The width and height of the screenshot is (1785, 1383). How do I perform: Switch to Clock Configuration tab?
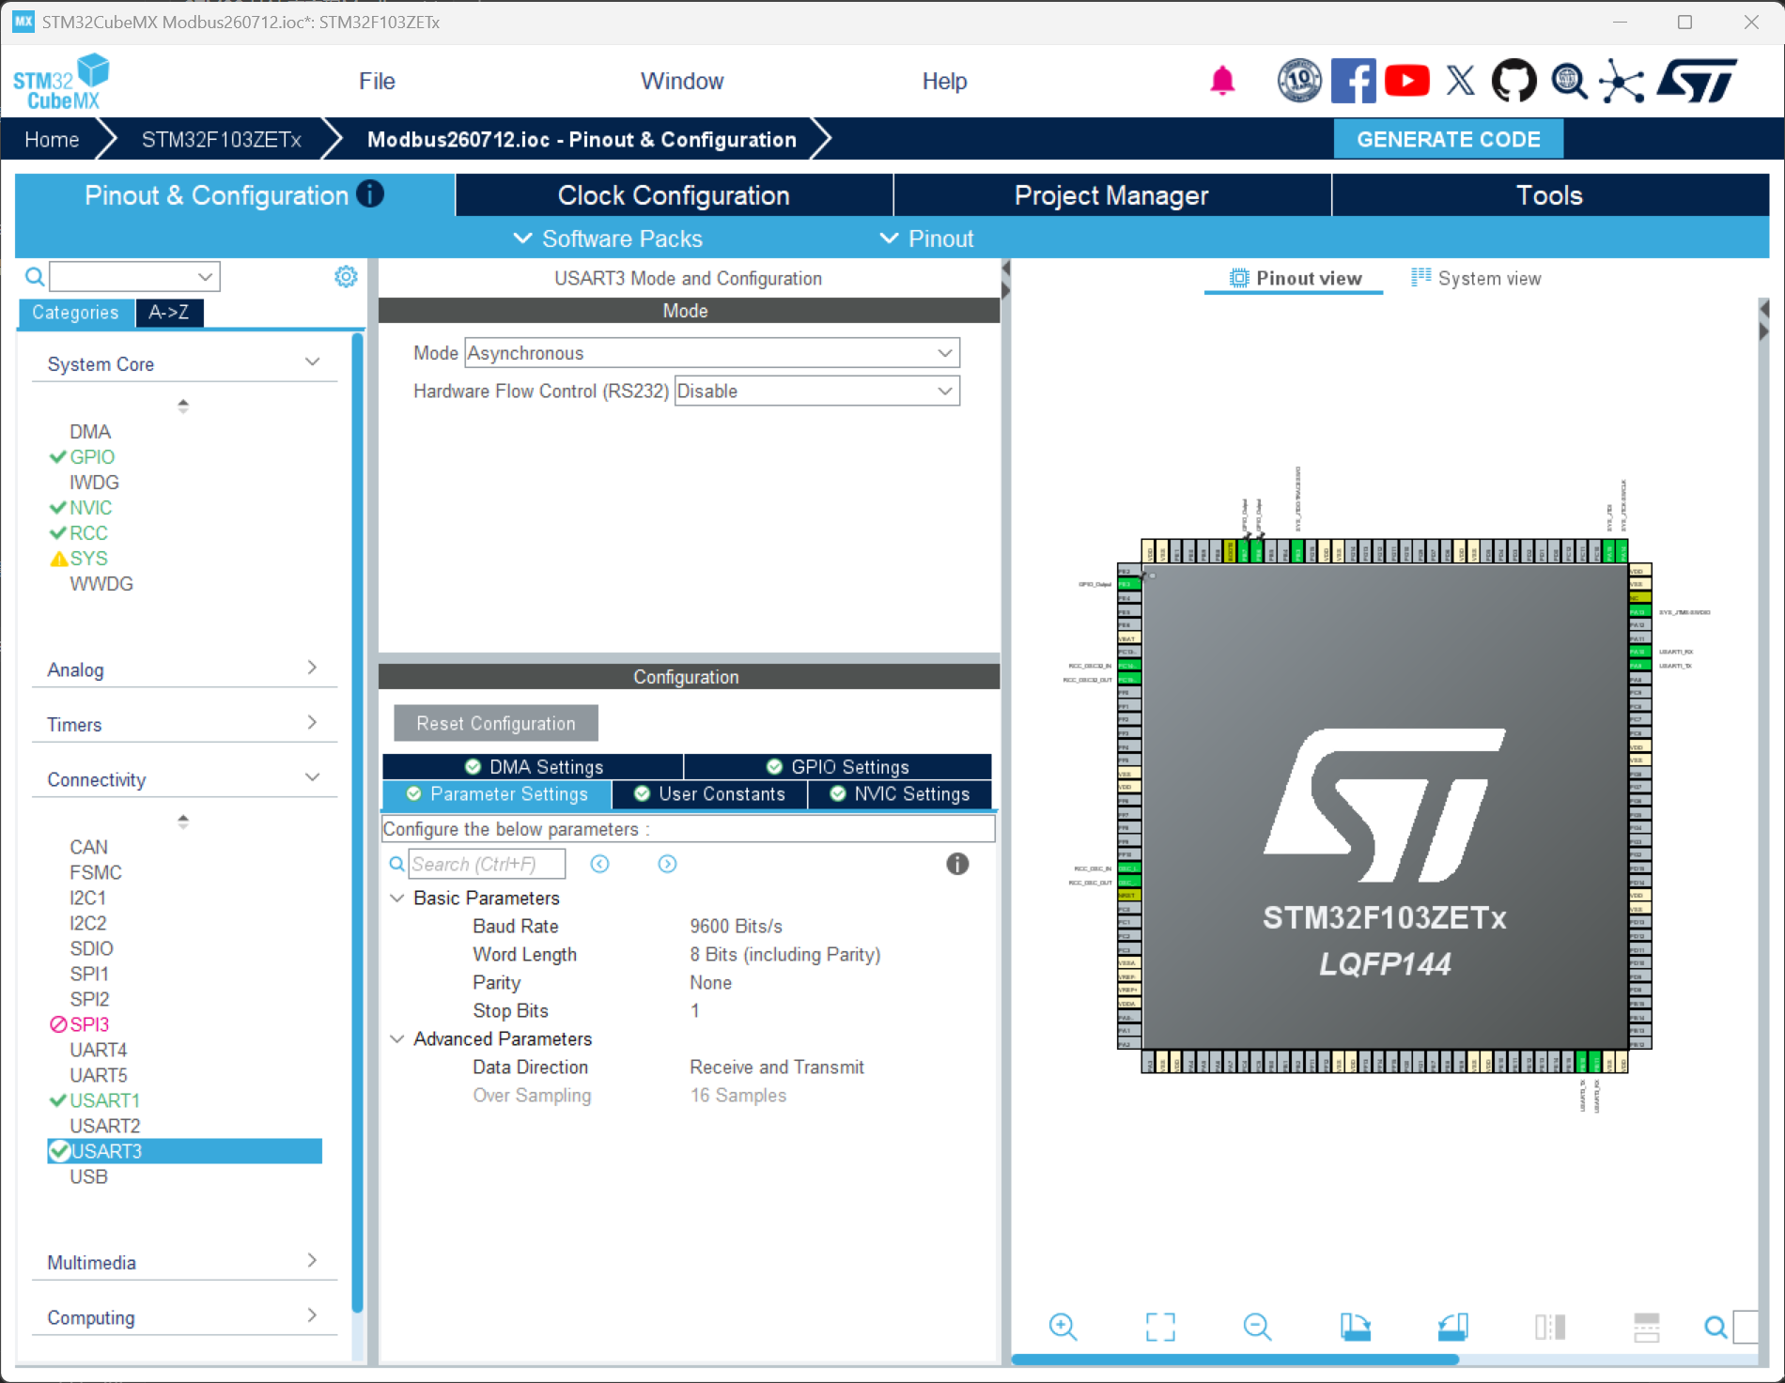click(674, 195)
